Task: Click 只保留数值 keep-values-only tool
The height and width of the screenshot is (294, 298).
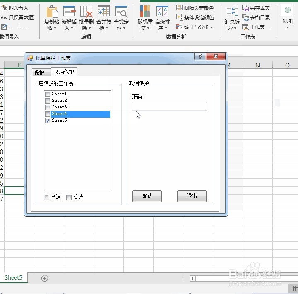Action: (x=17, y=17)
